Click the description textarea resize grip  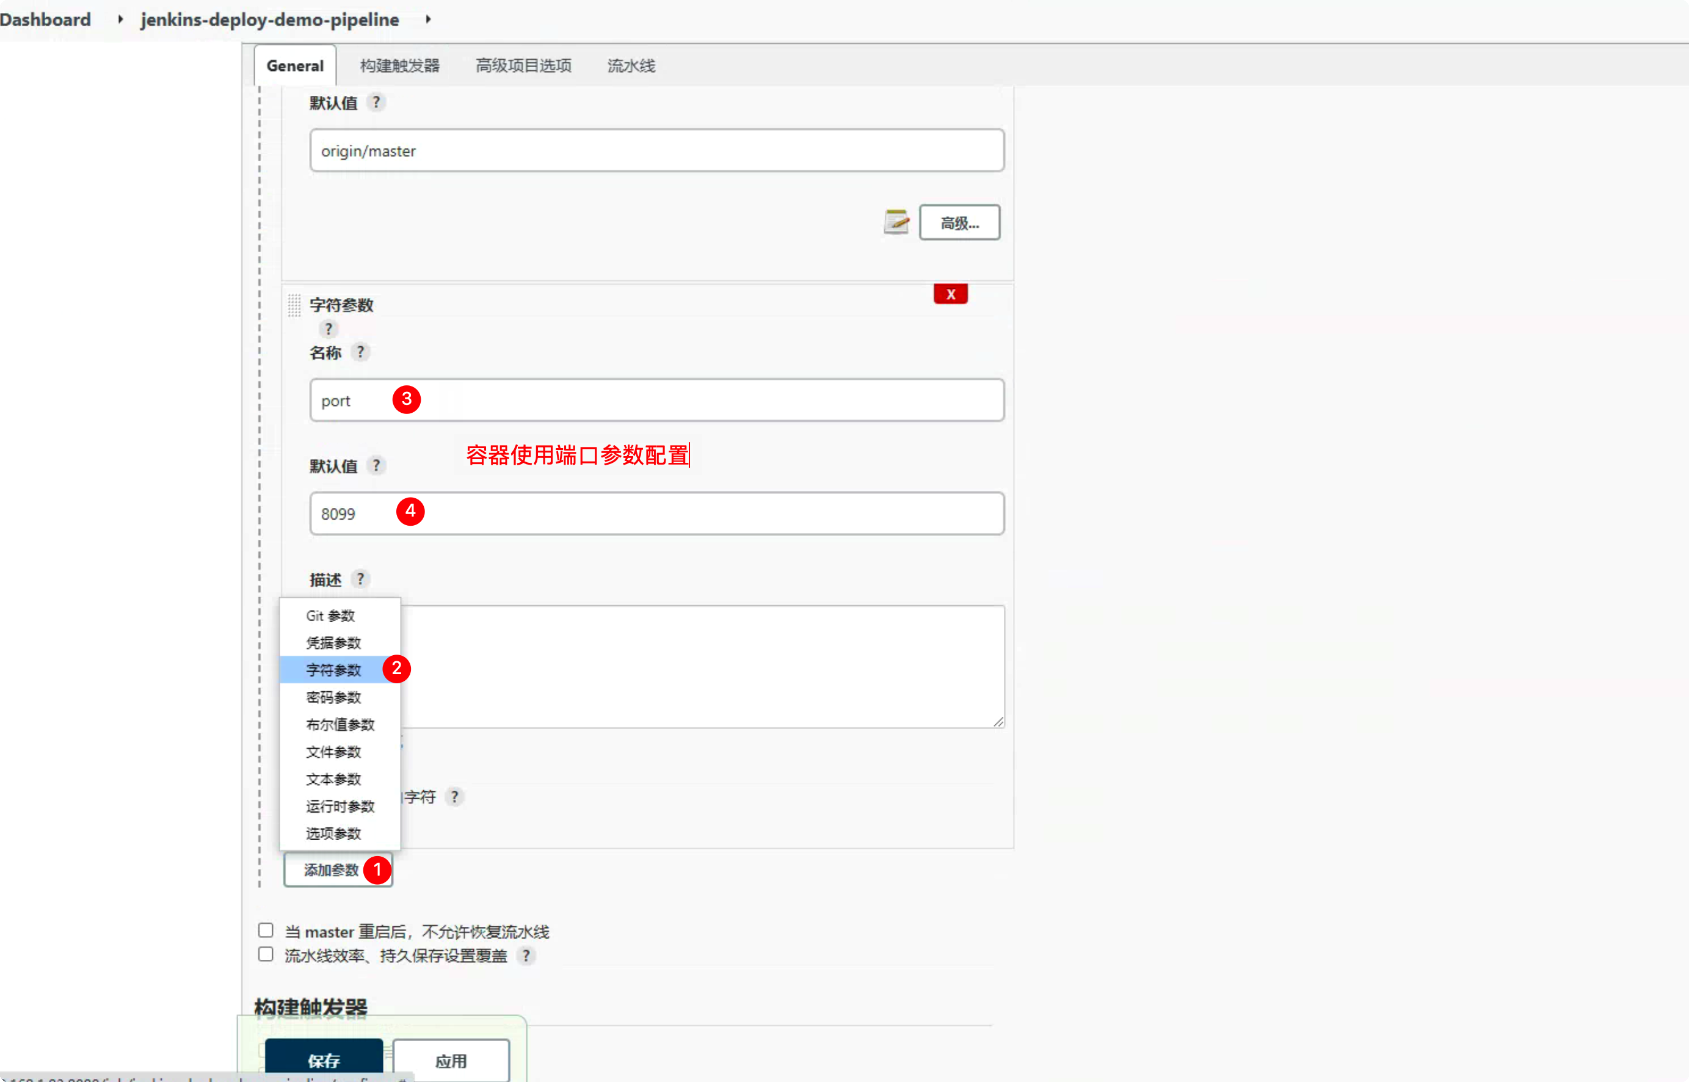[x=998, y=721]
